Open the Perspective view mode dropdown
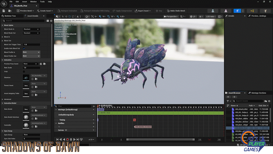The width and height of the screenshot is (273, 154). [x=171, y=16]
